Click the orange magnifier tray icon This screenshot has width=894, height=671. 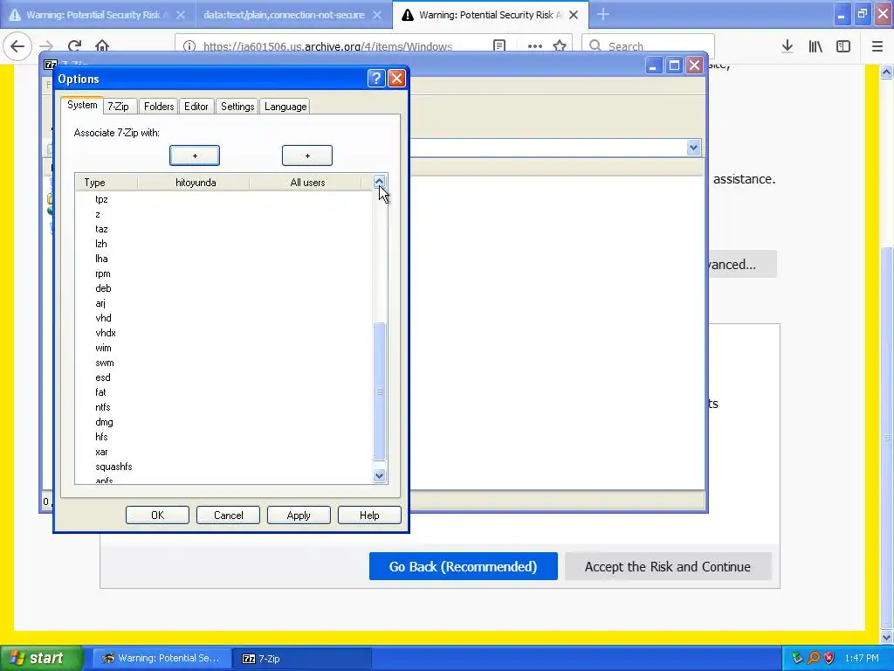[x=814, y=658]
